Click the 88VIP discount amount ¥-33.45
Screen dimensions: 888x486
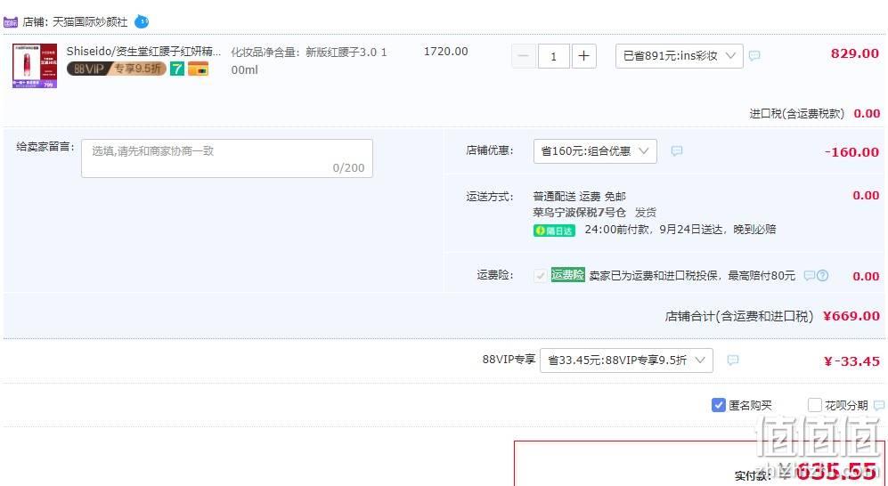click(851, 361)
